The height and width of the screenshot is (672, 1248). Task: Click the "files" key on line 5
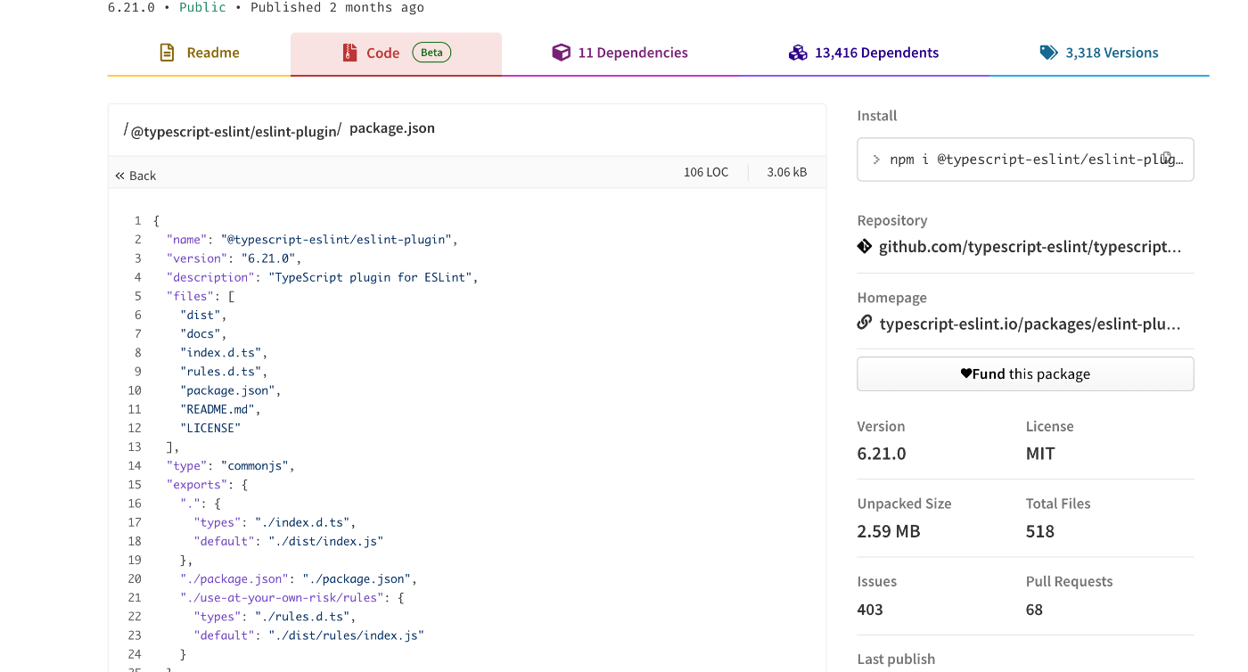(190, 296)
